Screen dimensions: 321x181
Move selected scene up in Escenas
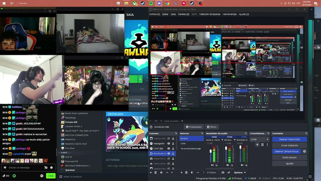coord(198,172)
